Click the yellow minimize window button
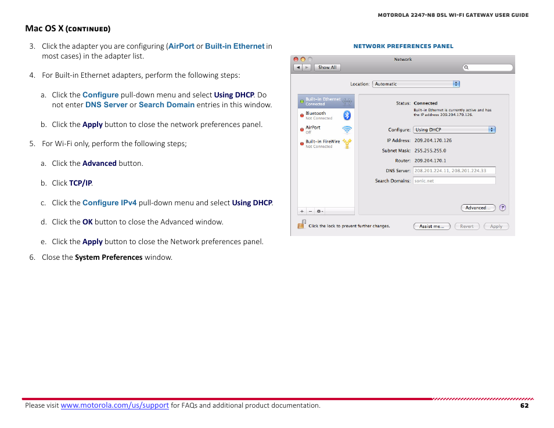554x428 pixels. pyautogui.click(x=303, y=59)
